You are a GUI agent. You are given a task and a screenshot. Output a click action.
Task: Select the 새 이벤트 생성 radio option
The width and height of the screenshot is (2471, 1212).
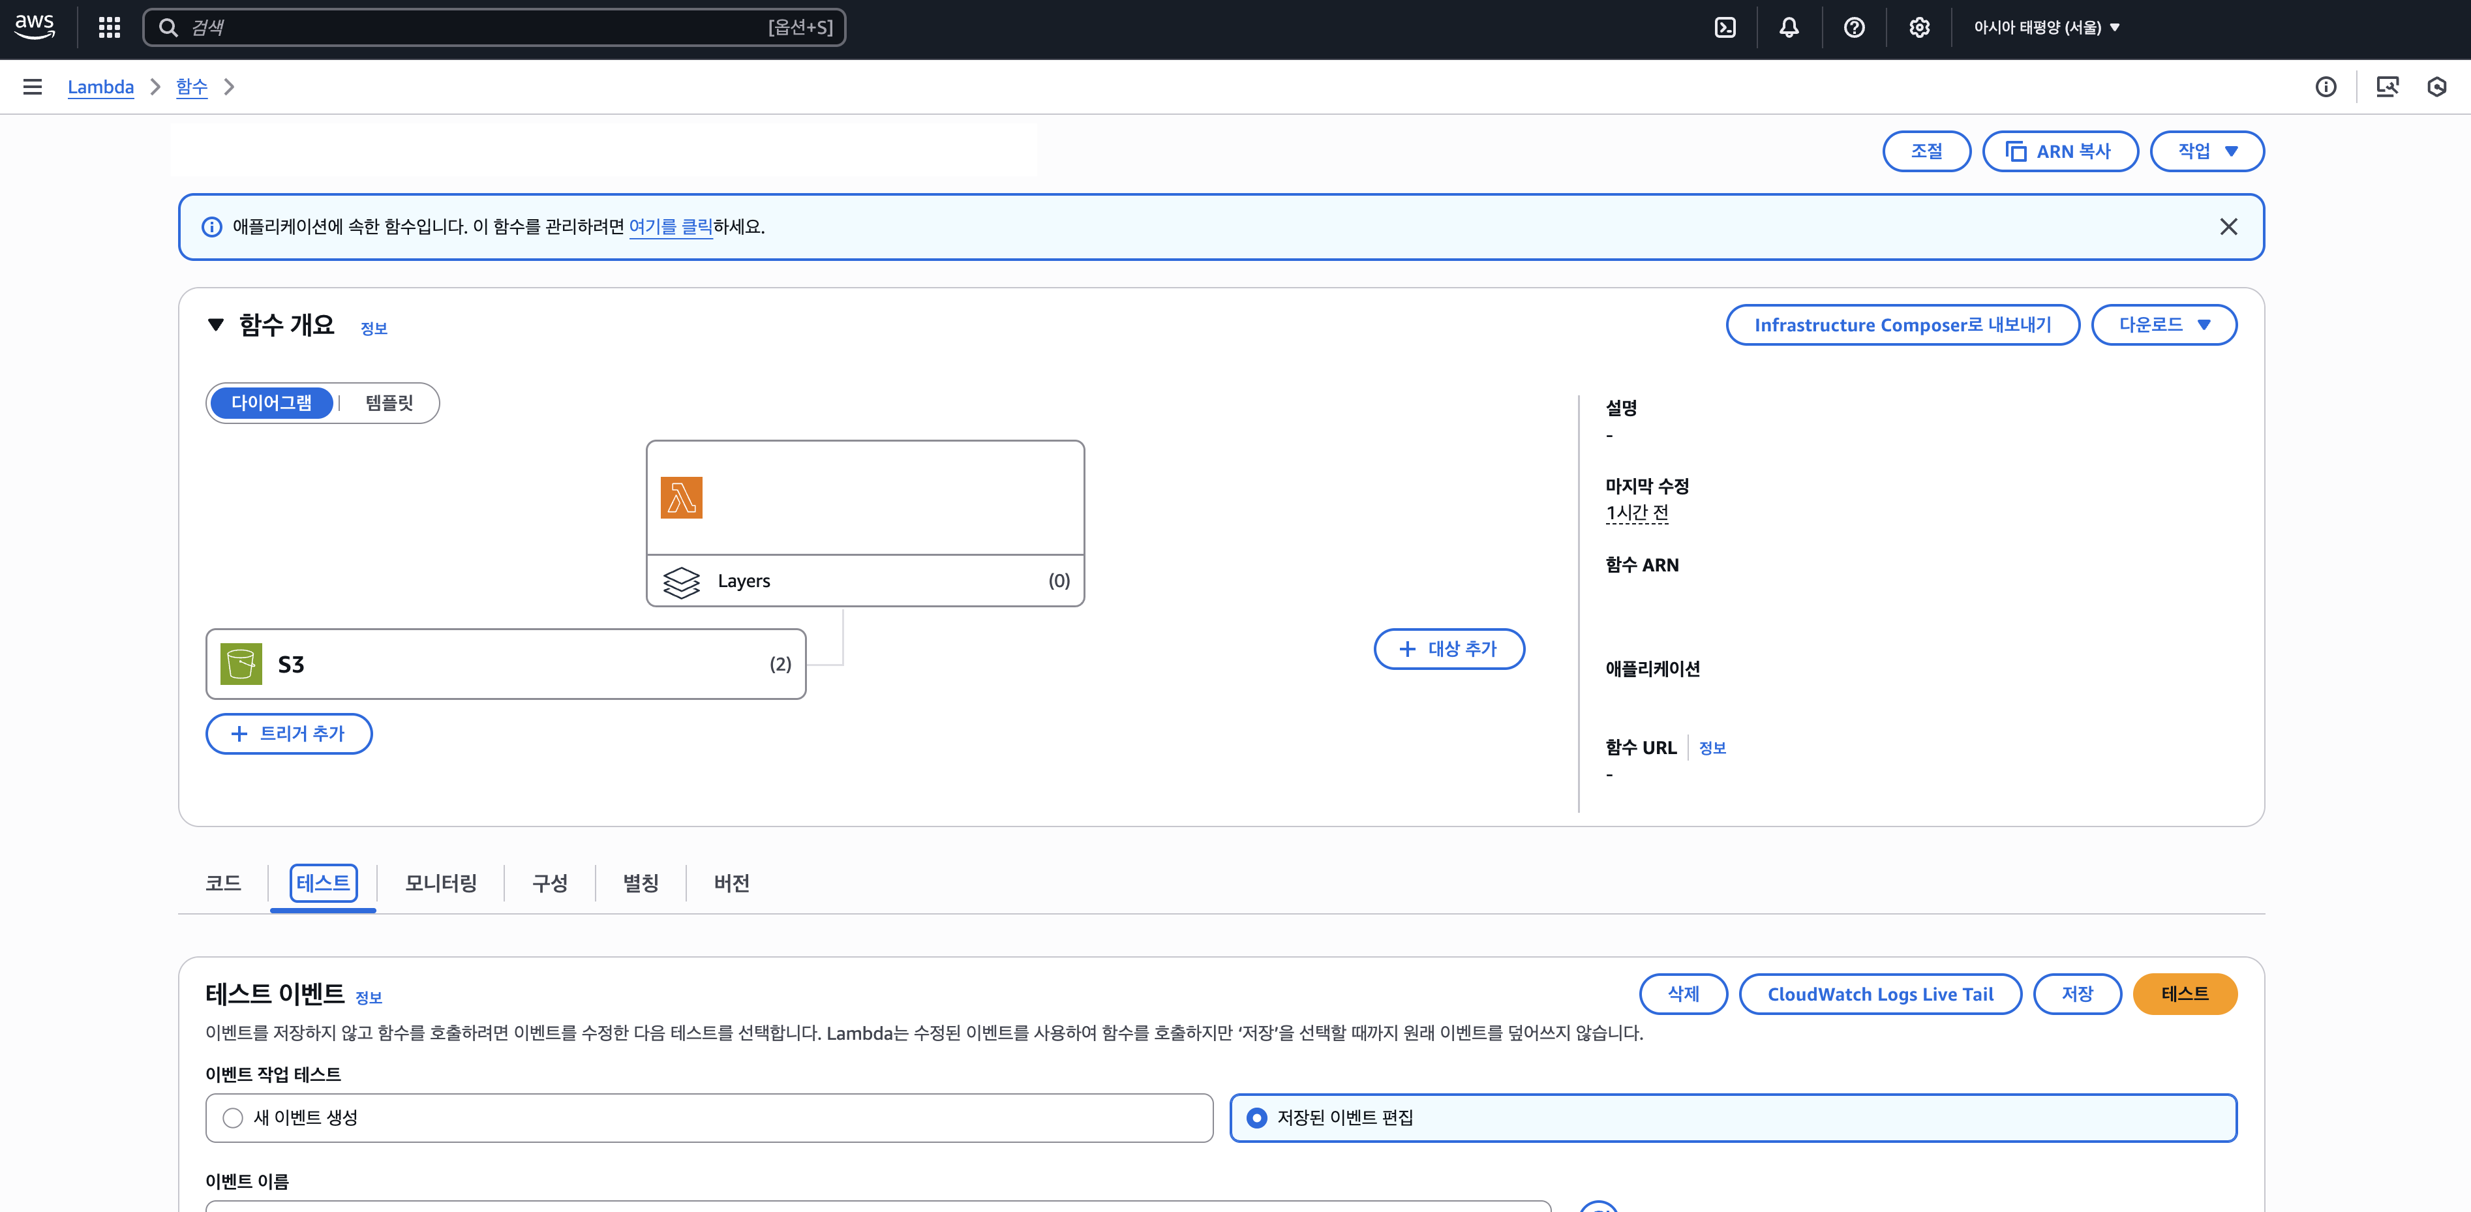click(x=232, y=1118)
